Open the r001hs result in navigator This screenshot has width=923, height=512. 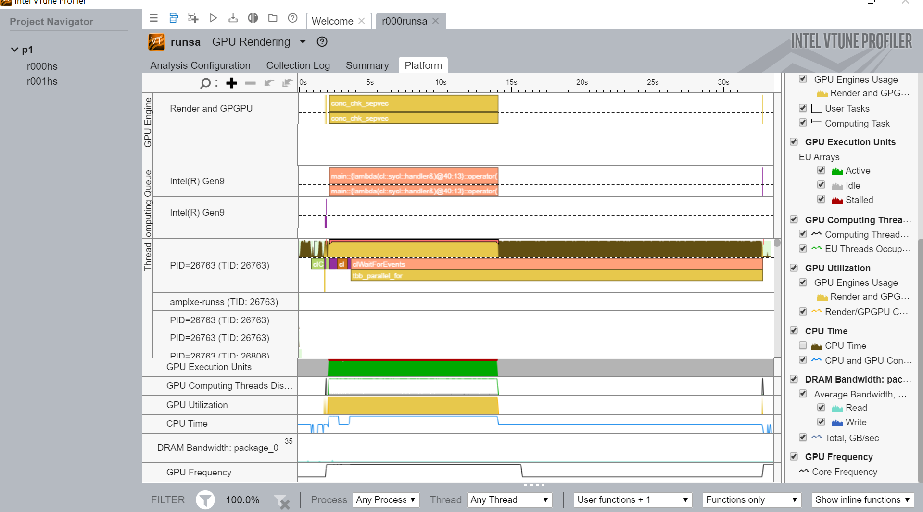coord(42,81)
